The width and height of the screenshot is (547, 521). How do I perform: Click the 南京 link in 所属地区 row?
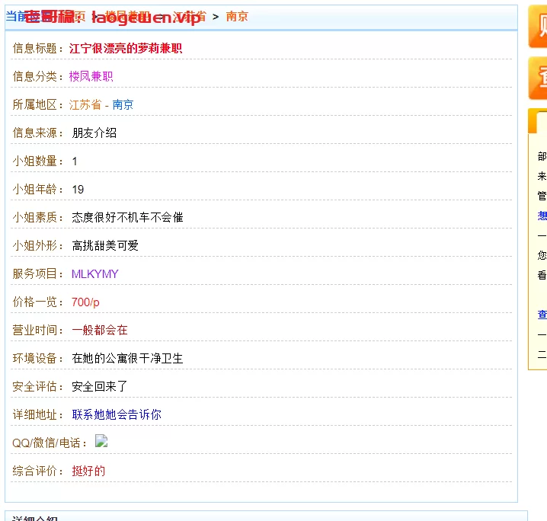tap(123, 104)
